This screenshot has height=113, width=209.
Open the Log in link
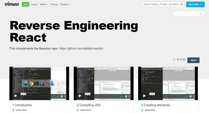point(34,4)
